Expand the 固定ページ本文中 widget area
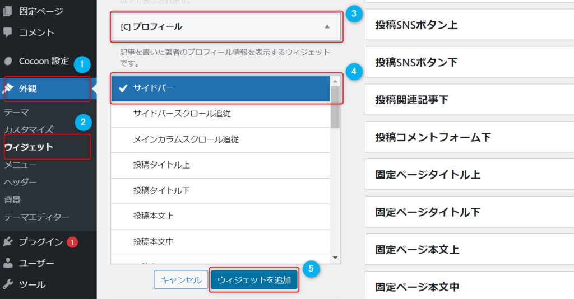 coord(470,286)
